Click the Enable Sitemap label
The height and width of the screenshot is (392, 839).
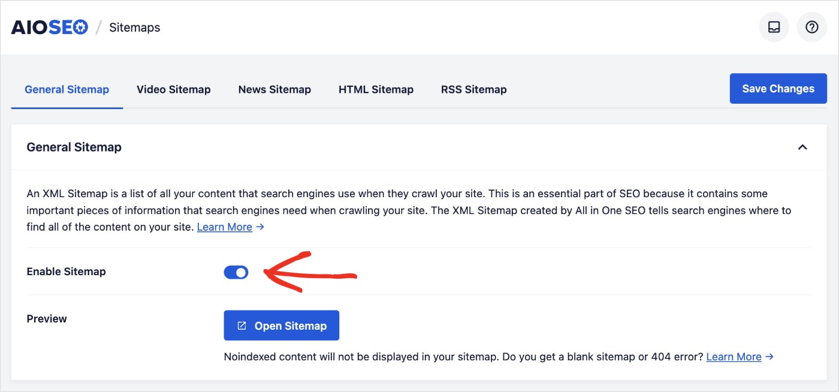(66, 272)
